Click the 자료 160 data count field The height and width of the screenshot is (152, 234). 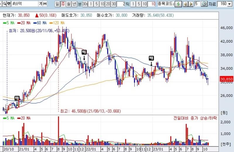(x=222, y=4)
